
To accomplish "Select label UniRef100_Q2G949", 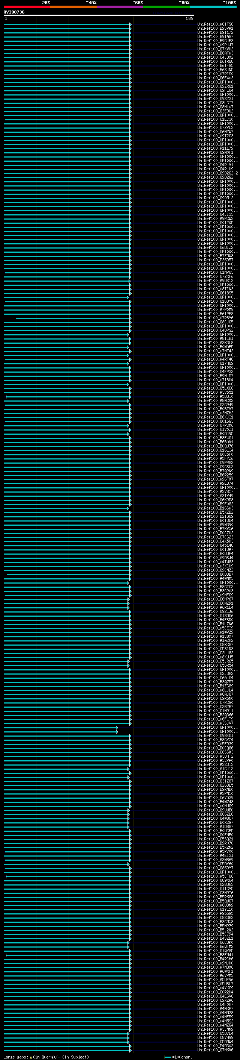I will click(215, 405).
